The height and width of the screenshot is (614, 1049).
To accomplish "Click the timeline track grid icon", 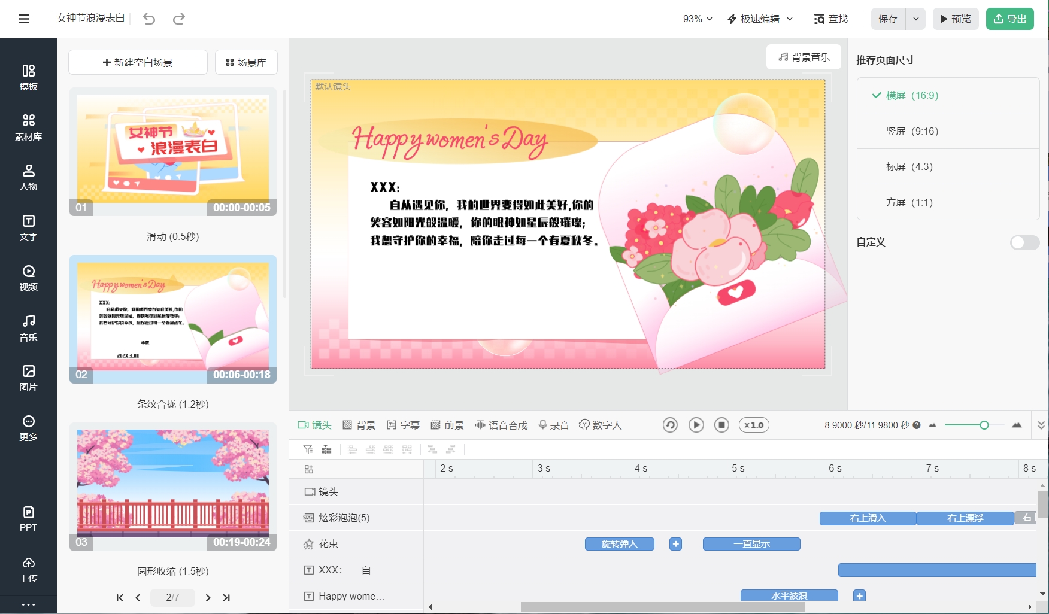I will point(309,469).
